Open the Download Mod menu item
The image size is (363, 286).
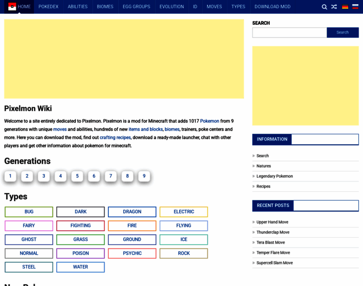(x=272, y=7)
